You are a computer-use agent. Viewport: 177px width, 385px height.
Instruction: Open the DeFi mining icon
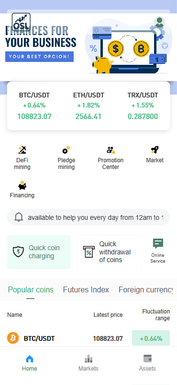pos(22,150)
